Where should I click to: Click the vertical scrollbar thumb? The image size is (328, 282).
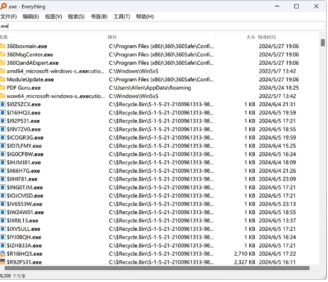coord(323,43)
